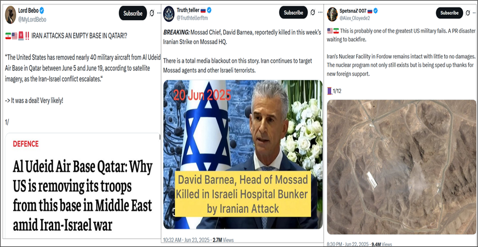Subscribe to Lord Bebo
The image size is (478, 247).
tap(133, 13)
